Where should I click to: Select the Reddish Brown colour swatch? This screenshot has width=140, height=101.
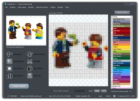tap(121, 35)
